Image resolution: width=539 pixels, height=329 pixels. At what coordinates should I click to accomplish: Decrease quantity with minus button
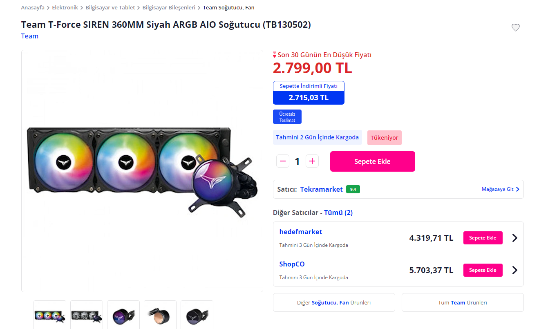(283, 161)
